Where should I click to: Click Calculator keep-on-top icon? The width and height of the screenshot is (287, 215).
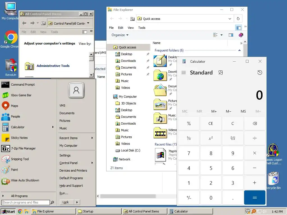[221, 73]
